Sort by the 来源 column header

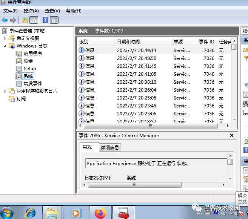(182, 42)
